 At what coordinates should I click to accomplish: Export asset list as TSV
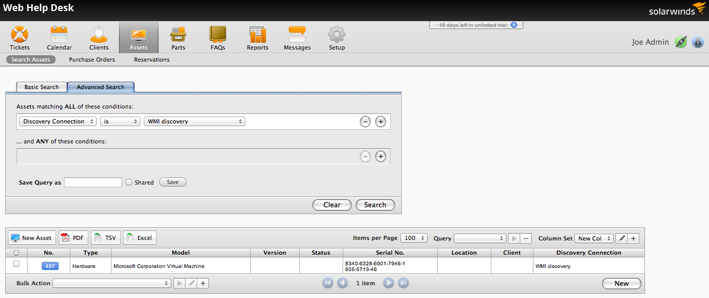(106, 238)
